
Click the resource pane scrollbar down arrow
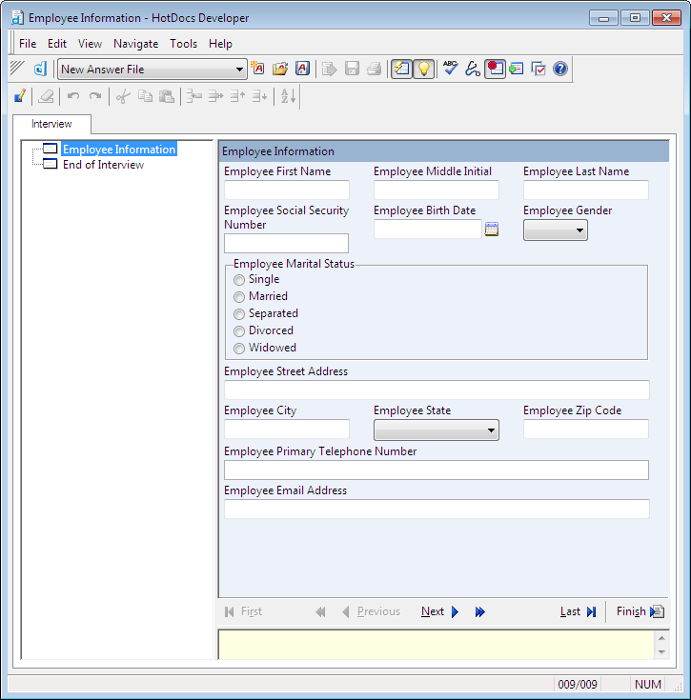662,651
